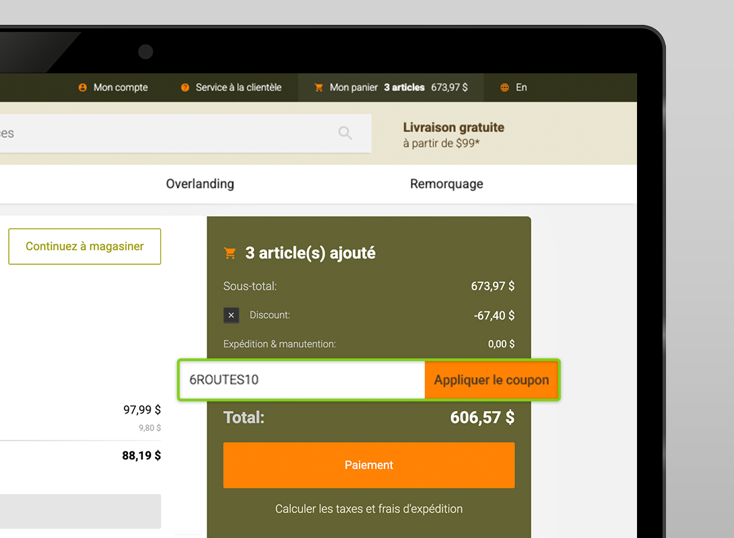
Task: Click the globe language icon
Action: 504,87
